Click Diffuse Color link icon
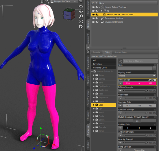This screenshot has height=151, width=159. tap(149, 80)
